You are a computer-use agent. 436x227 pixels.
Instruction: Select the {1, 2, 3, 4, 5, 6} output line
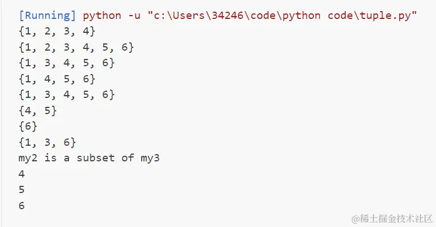tap(76, 47)
